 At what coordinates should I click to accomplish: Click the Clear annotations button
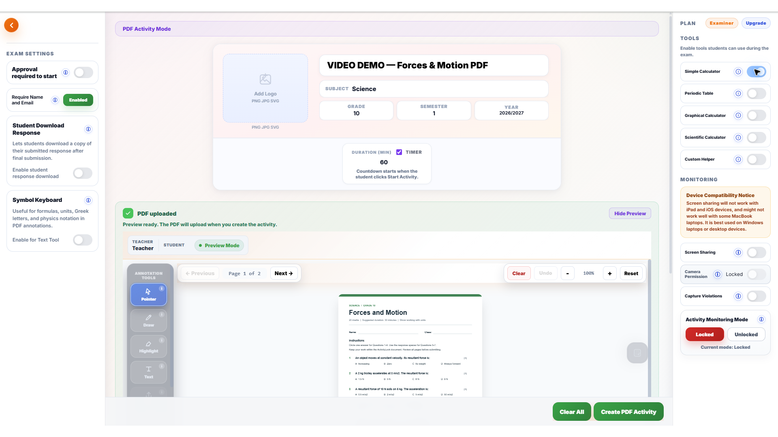coord(519,274)
